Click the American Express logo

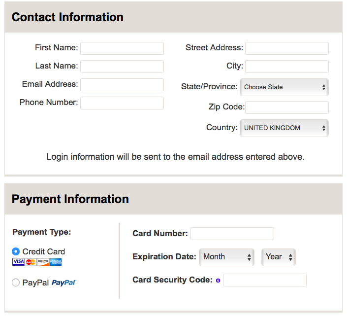[55, 262]
